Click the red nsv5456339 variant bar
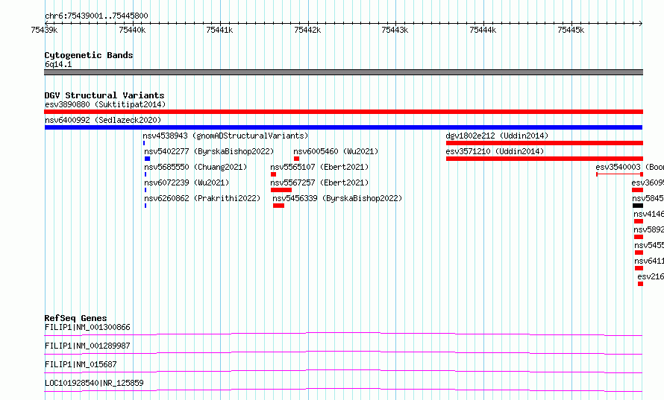 coord(278,206)
